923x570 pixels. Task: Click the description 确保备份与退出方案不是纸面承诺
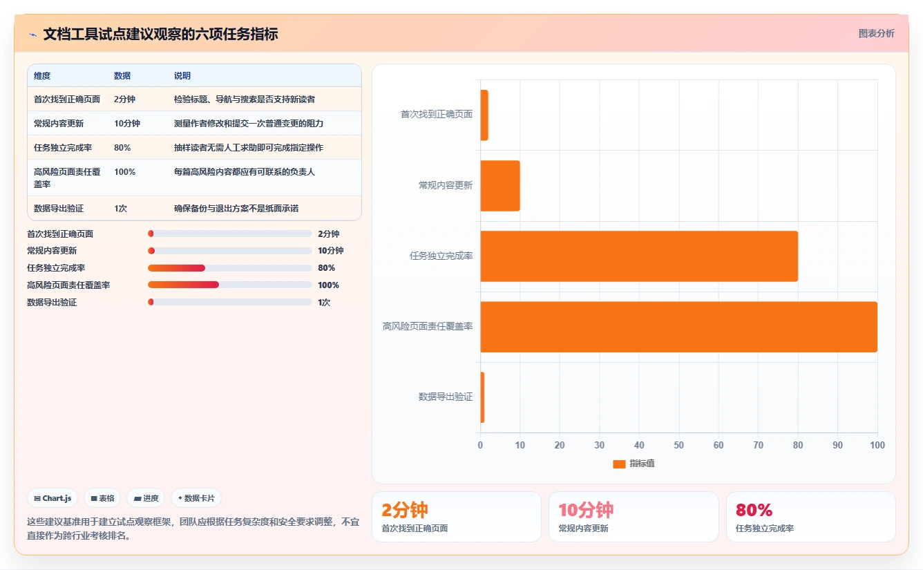point(236,209)
